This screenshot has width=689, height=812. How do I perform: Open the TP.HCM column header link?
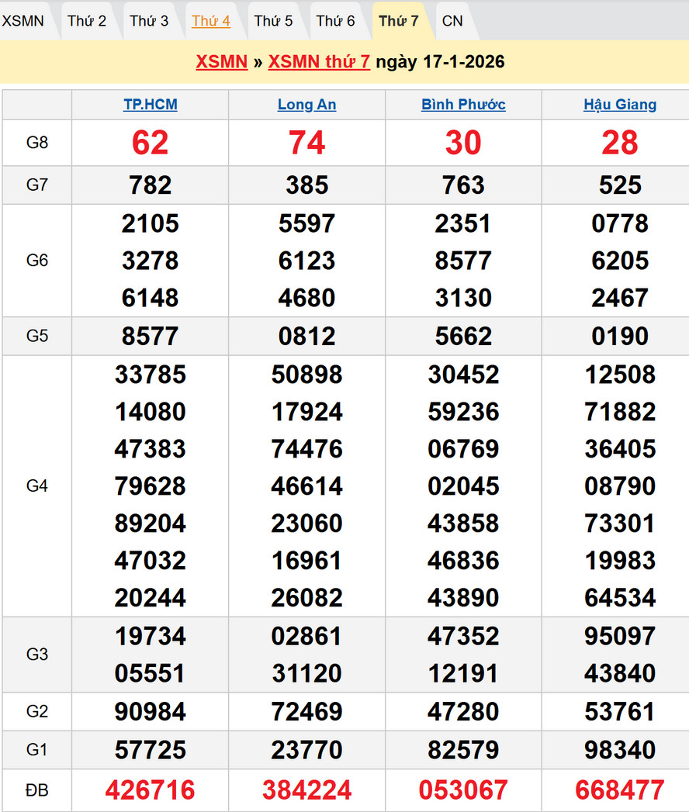click(x=151, y=105)
